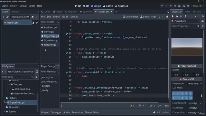
Task: Toggle visibility of PlayerCam node
Action: coord(37,23)
